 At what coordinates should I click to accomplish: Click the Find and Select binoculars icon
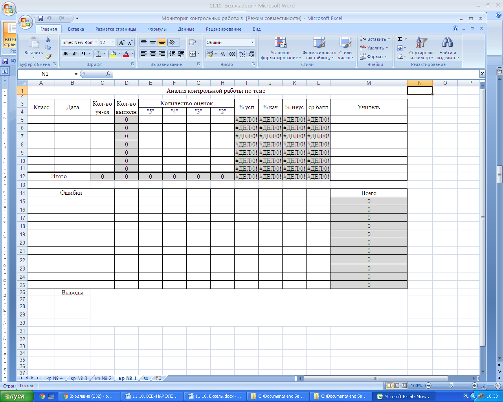pos(448,48)
